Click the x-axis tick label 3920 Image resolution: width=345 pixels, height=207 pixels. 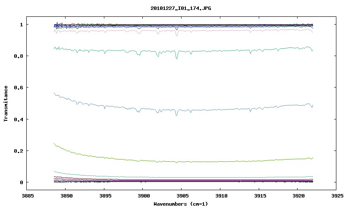298,196
